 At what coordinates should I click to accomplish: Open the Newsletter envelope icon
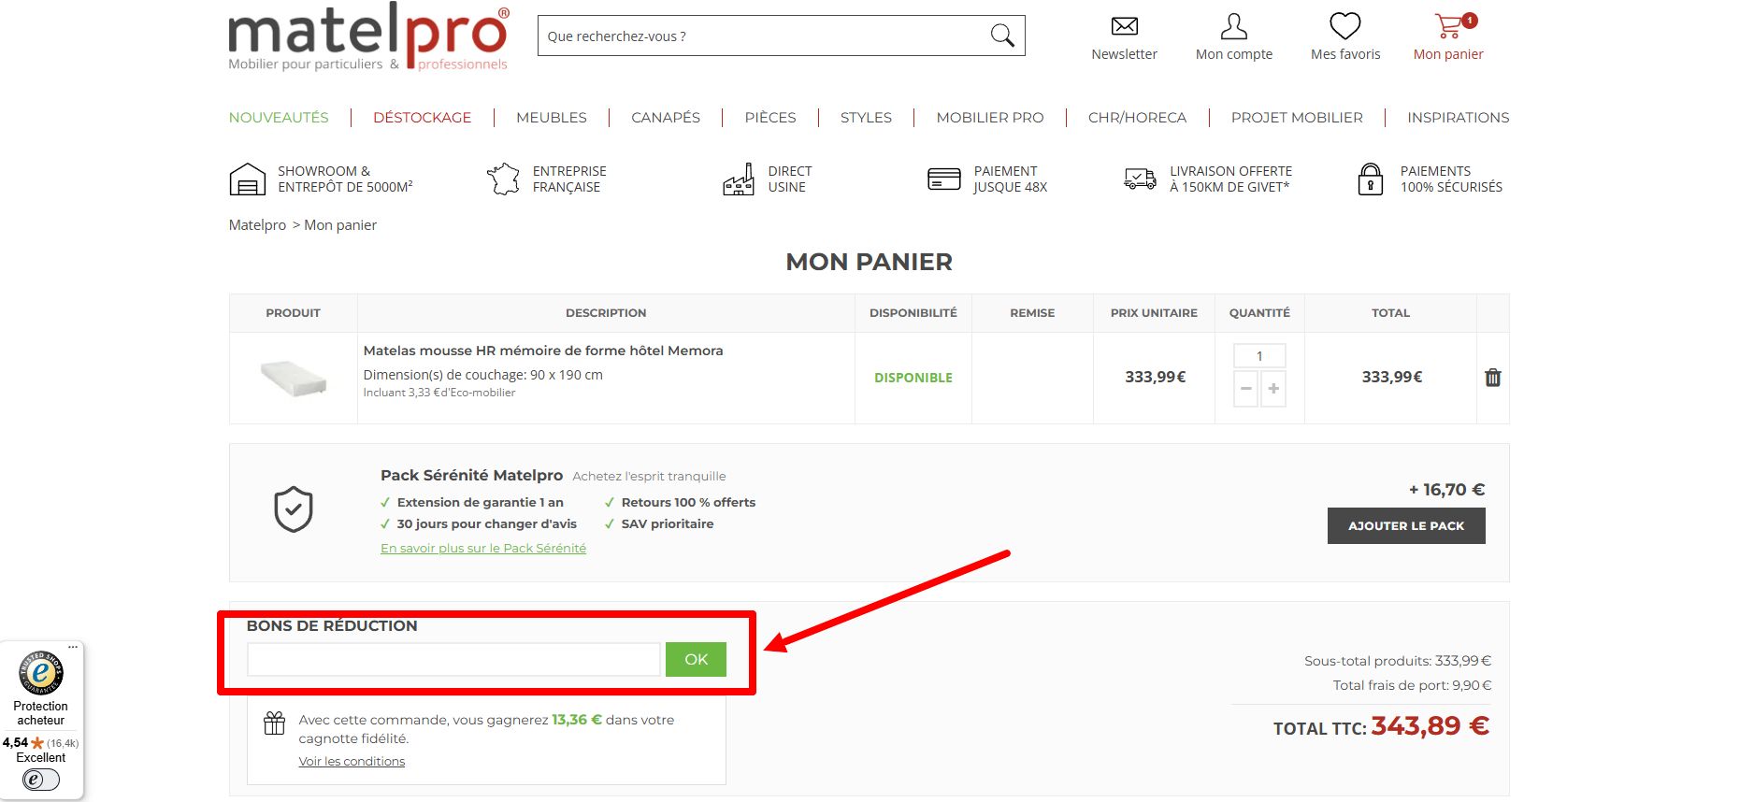tap(1124, 26)
